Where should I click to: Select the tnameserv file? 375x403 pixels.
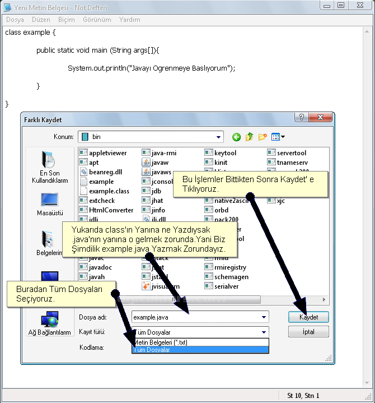click(x=288, y=163)
